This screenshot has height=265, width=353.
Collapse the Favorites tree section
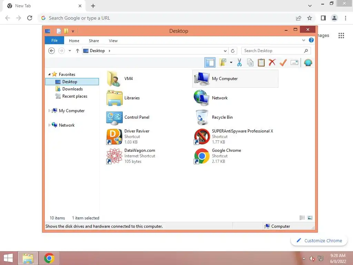49,75
